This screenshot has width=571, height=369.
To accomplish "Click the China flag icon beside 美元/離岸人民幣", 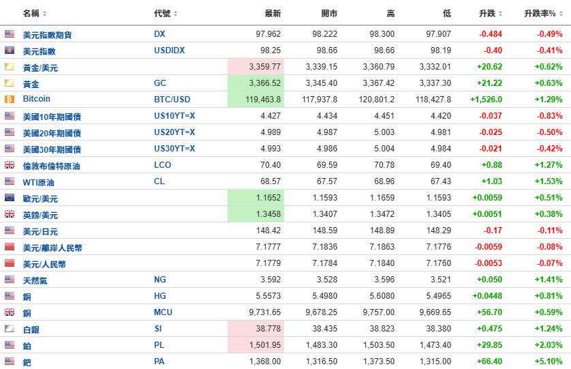I will tap(10, 247).
